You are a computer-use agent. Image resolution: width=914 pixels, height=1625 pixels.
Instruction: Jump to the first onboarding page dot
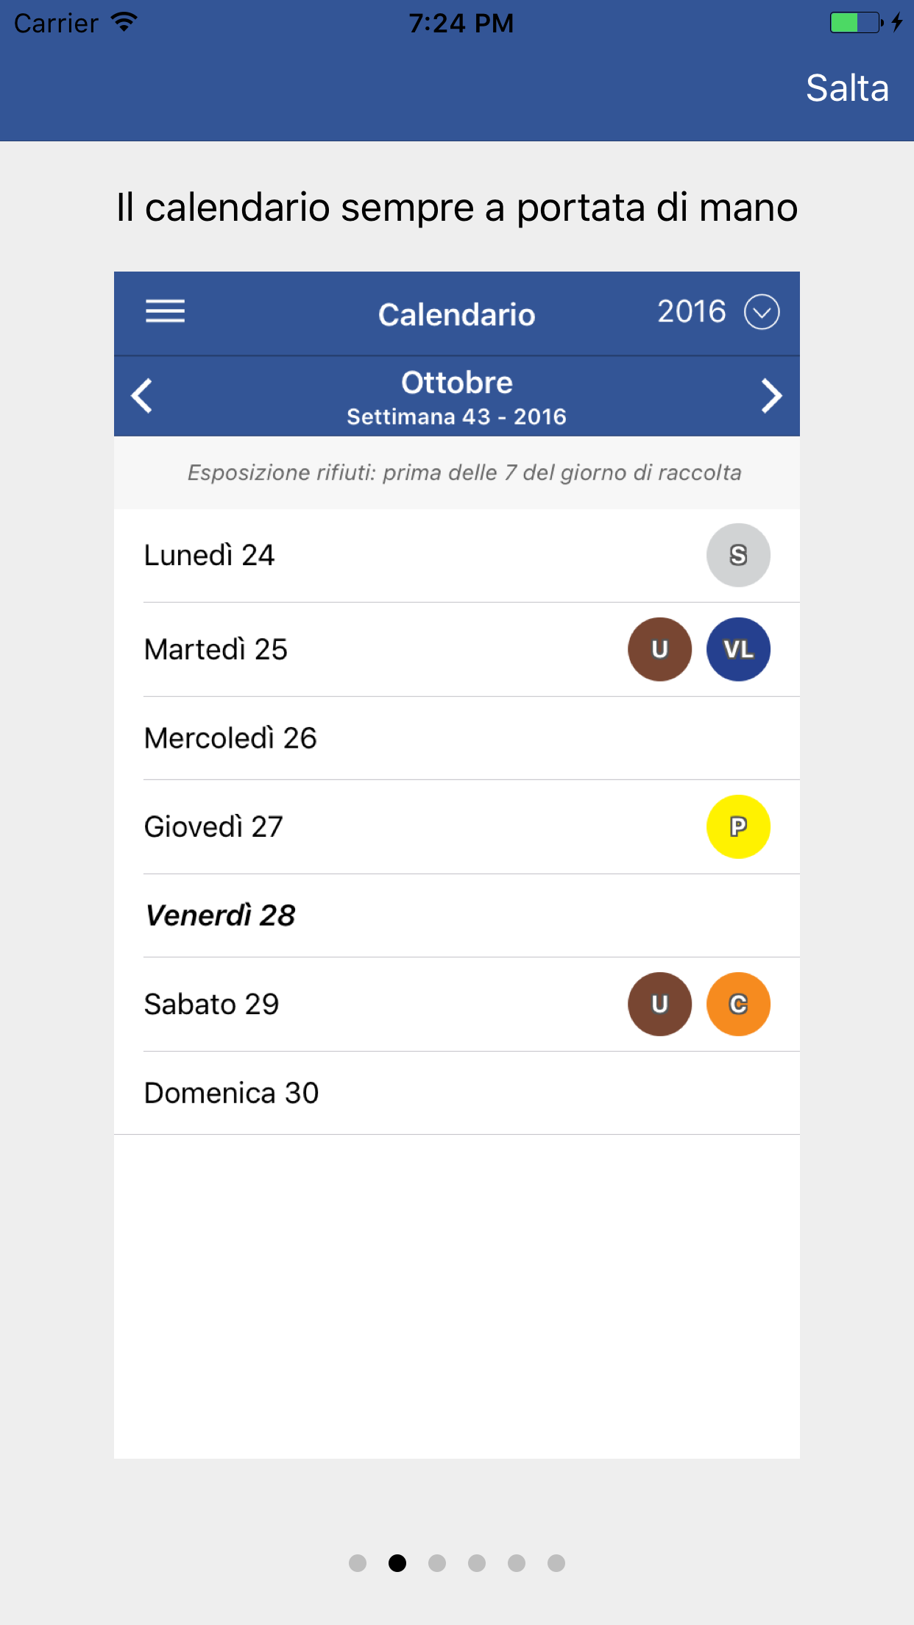(358, 1562)
